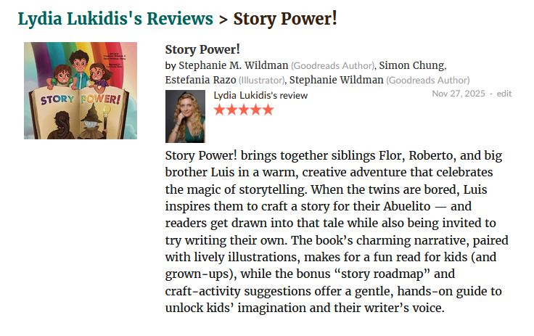This screenshot has width=534, height=336.
Task: Select the Stephanie Wildman author link
Action: click(x=337, y=80)
